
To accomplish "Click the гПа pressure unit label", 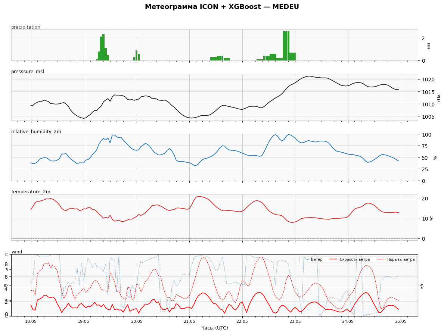I will tap(439, 98).
